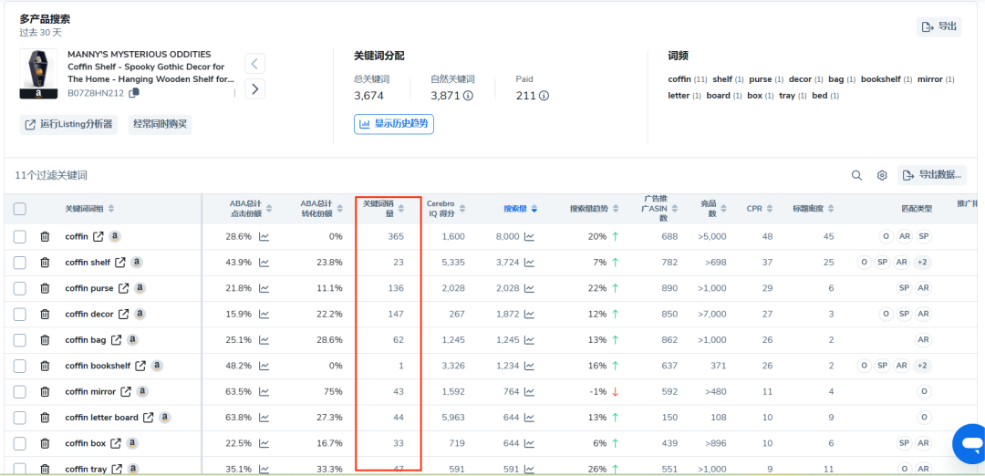
Task: Delete coffin bag row using trash icon
Action: 45,340
